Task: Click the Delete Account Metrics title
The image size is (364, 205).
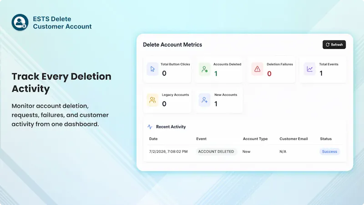Action: coord(172,45)
